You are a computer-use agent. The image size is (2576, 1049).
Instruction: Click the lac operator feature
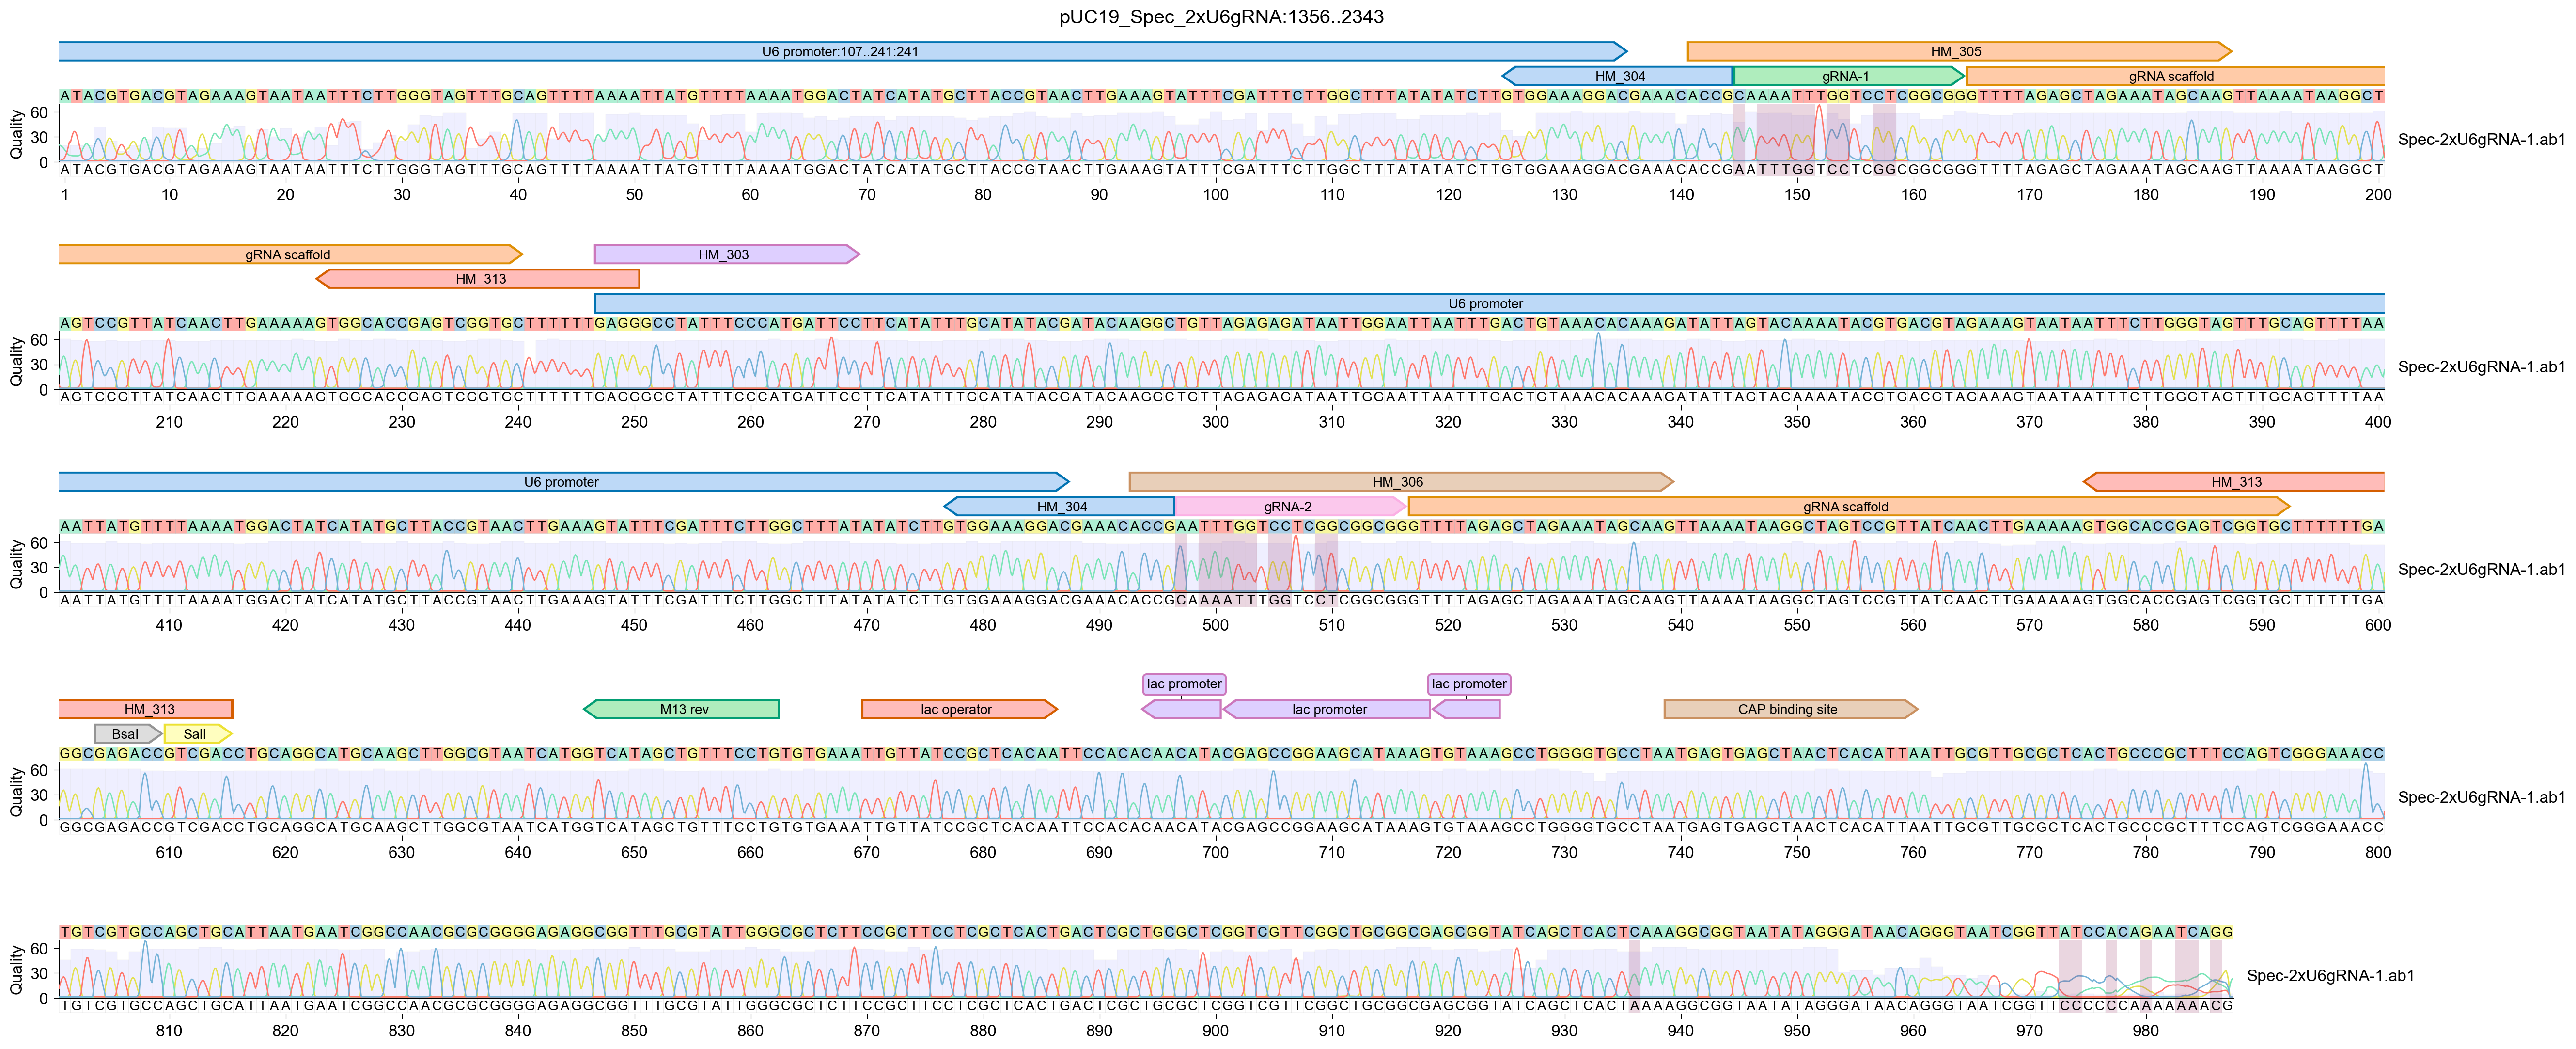tap(957, 710)
